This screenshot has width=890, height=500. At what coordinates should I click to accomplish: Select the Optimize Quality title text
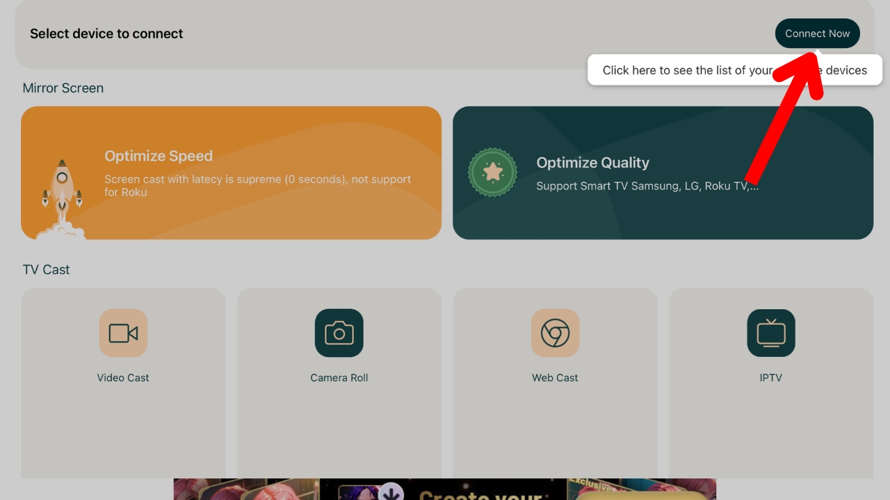click(592, 162)
